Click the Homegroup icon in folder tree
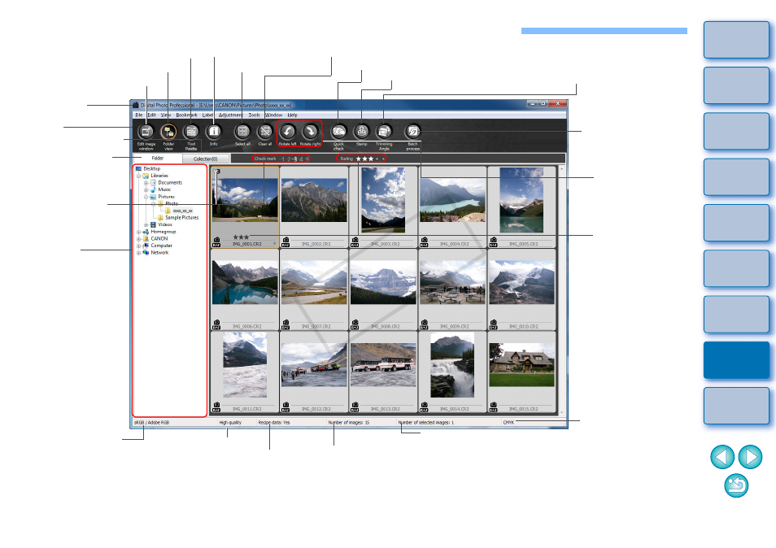 point(146,232)
